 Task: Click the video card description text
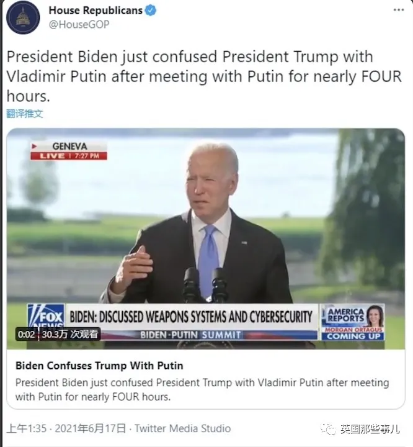coord(202,390)
